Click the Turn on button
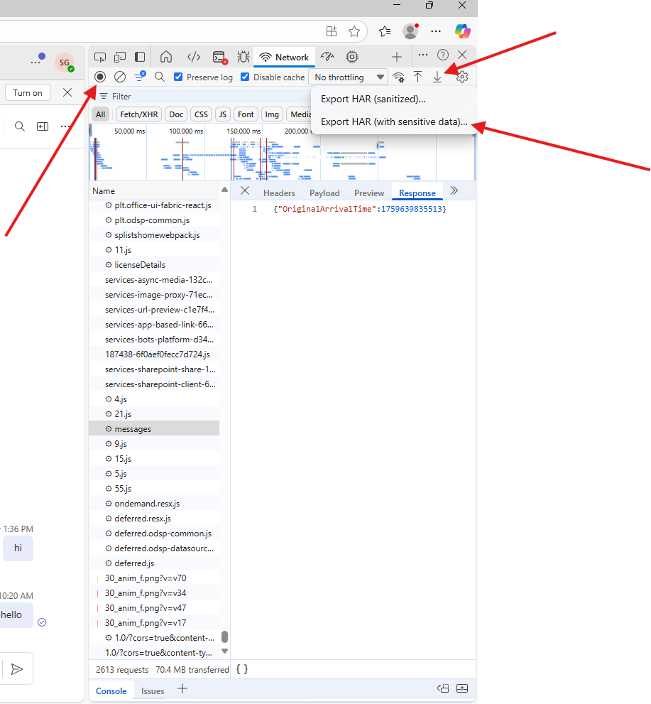Viewport: 651px width, 704px height. click(28, 92)
